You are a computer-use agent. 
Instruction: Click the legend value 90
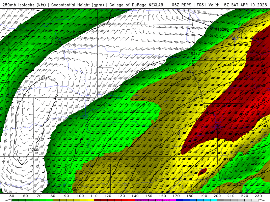(x=66, y=196)
